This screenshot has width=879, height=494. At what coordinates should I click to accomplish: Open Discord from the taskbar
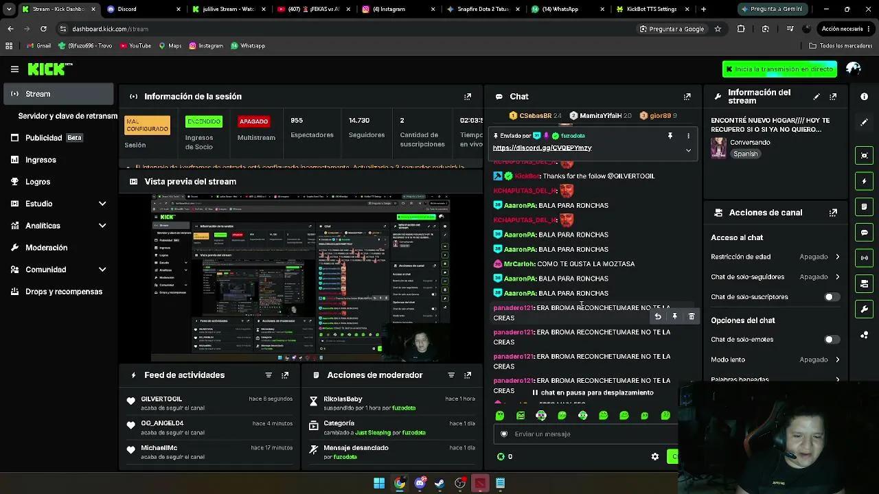tap(420, 484)
